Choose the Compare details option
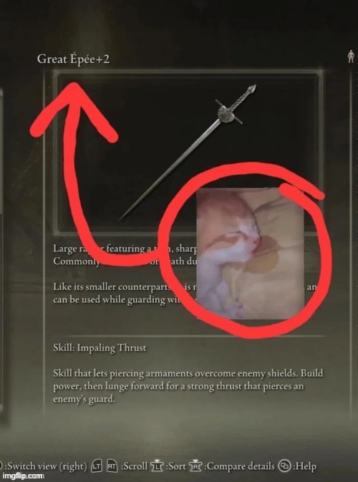 click(239, 466)
